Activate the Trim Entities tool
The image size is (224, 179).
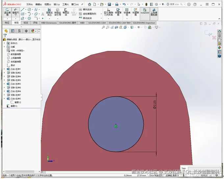coord(49,13)
